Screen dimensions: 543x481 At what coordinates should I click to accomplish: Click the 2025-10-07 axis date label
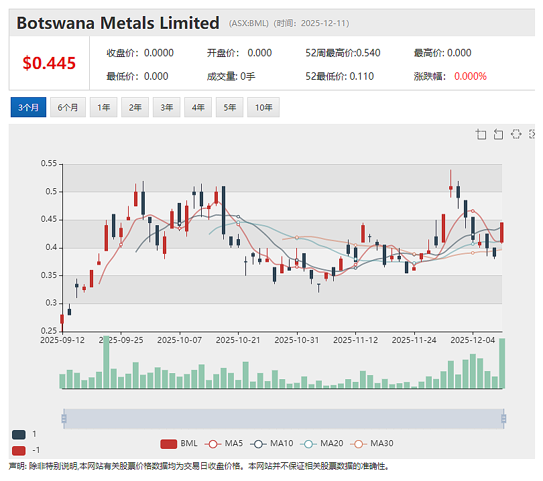[180, 340]
